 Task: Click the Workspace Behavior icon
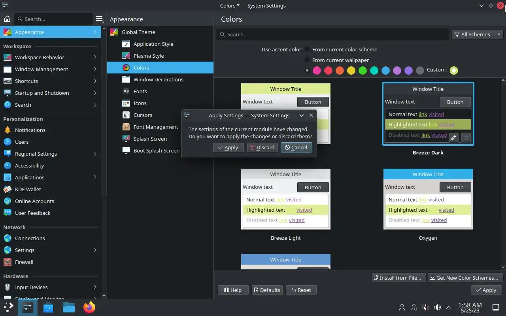tap(7, 57)
